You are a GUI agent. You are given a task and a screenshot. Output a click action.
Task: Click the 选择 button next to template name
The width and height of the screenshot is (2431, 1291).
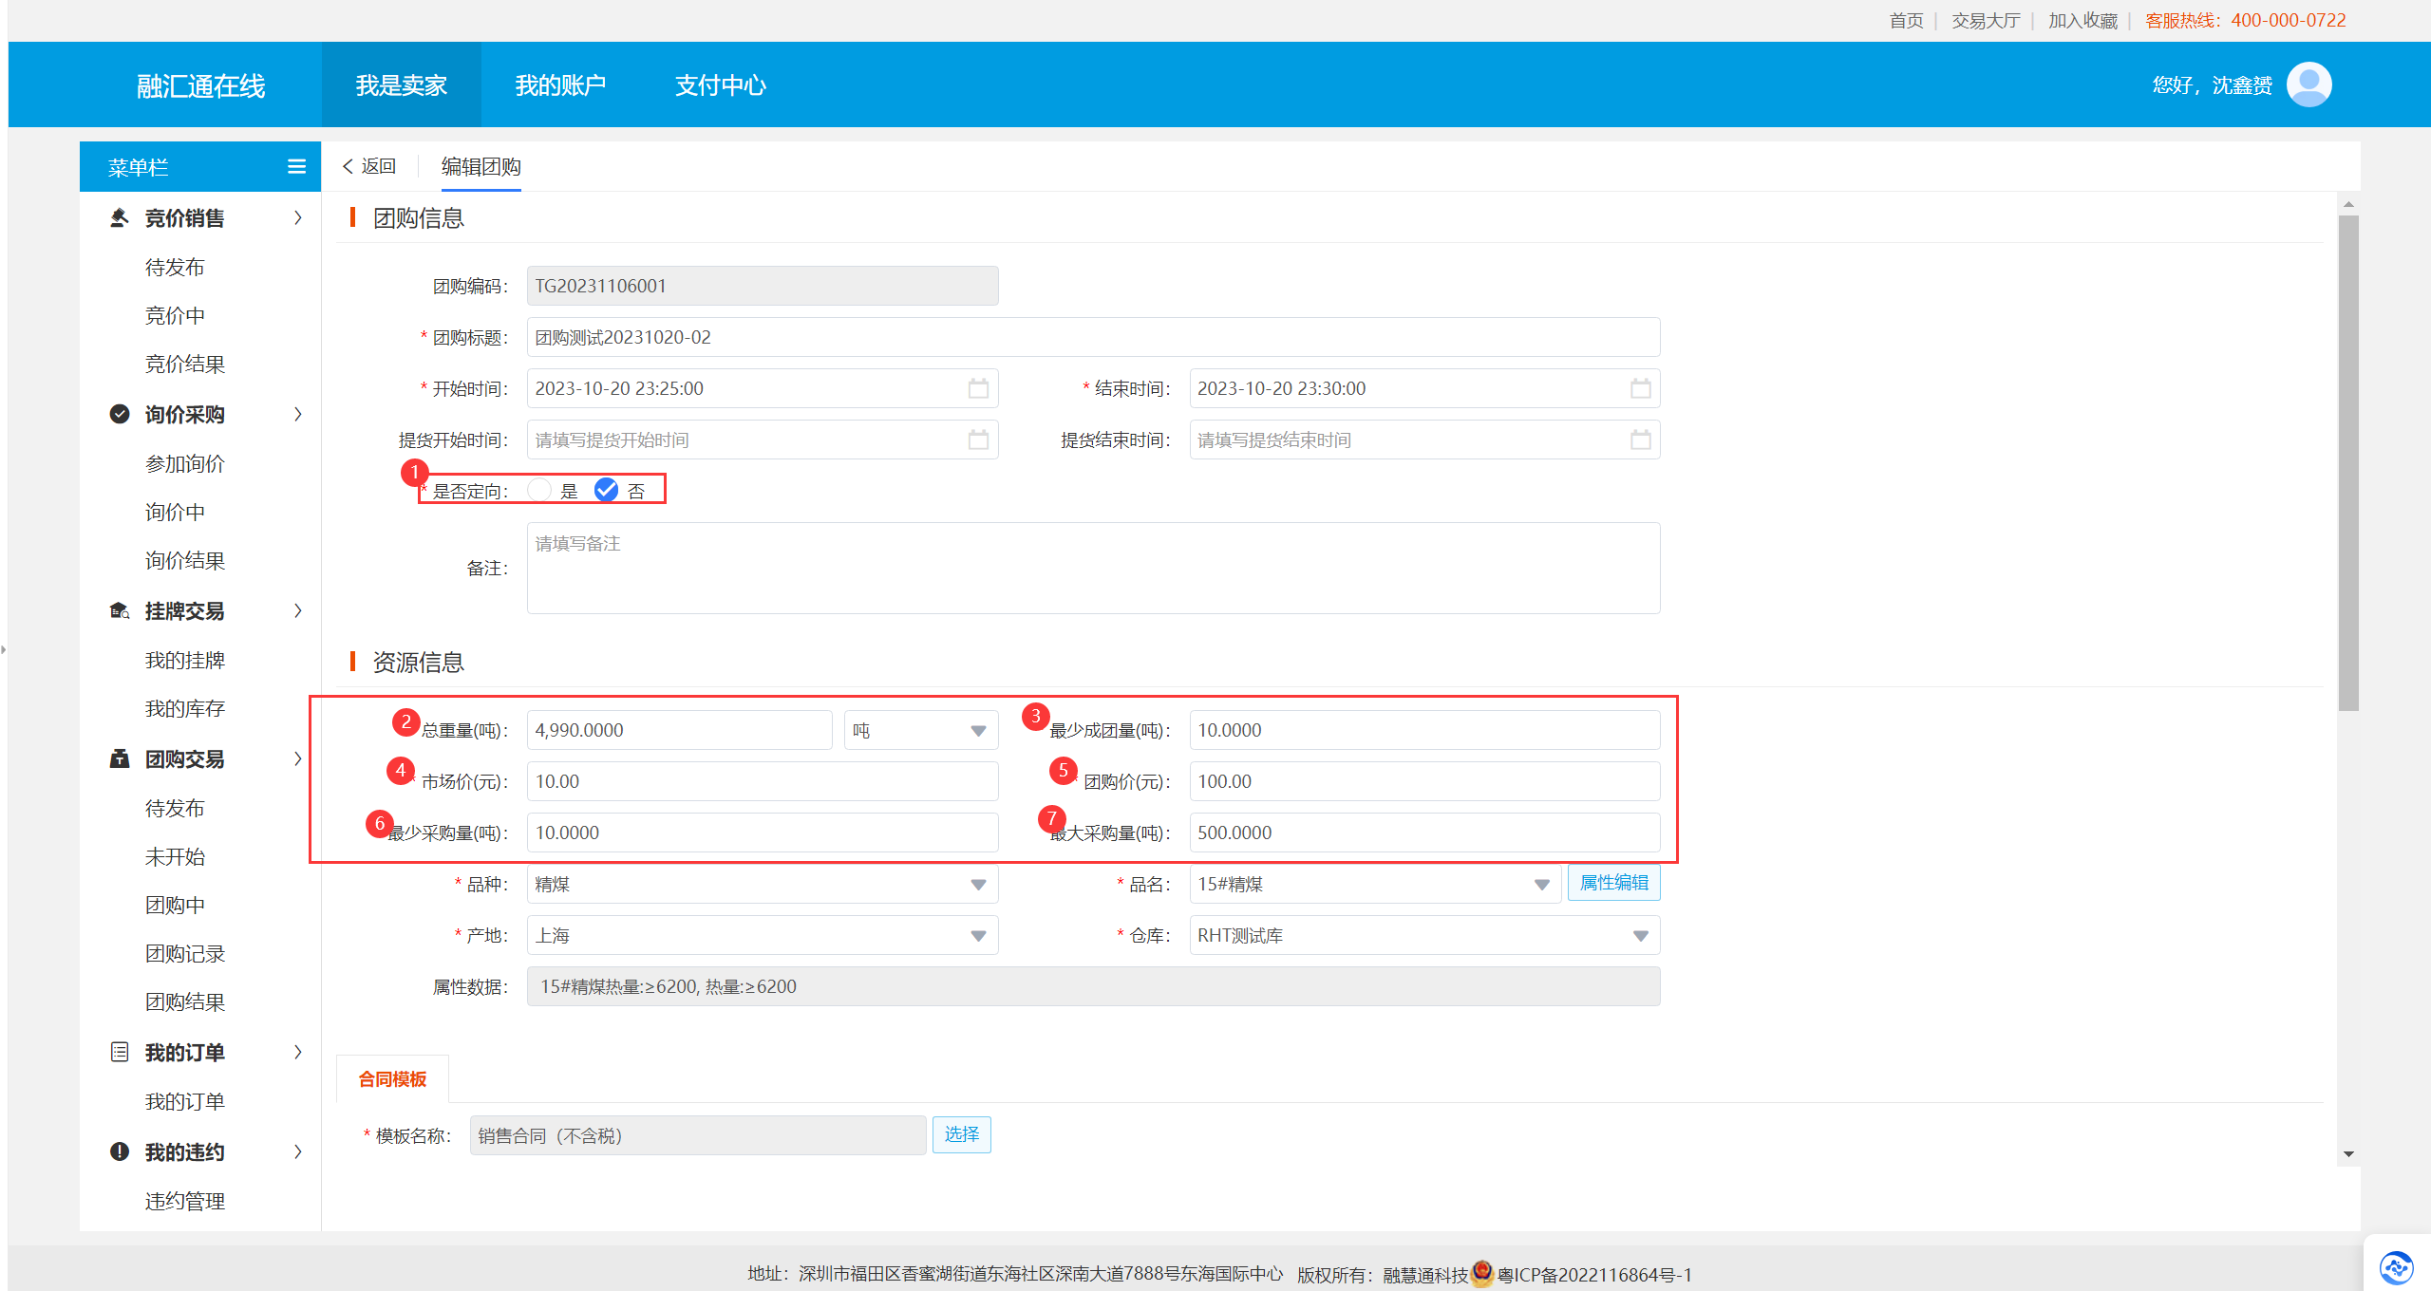961,1134
